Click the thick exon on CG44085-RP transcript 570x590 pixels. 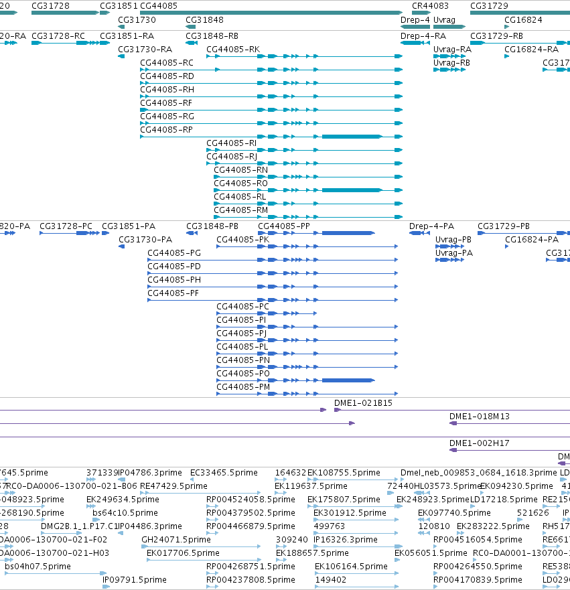tap(352, 137)
